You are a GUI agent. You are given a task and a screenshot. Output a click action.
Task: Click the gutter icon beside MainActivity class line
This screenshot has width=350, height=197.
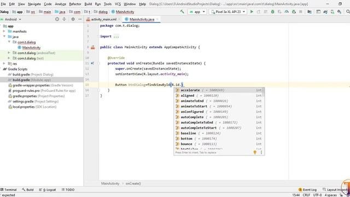point(92,47)
